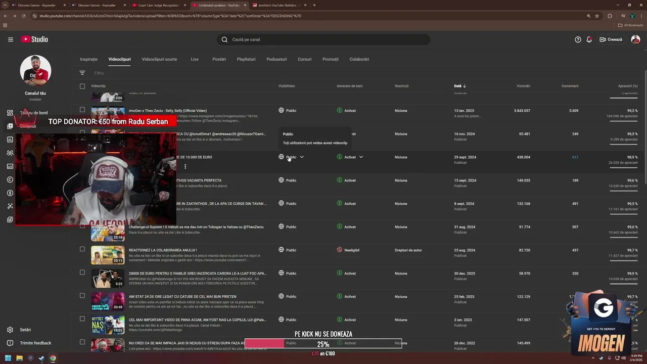Open File Explorer from the taskbar
The height and width of the screenshot is (364, 647).
pyautogui.click(x=19, y=358)
